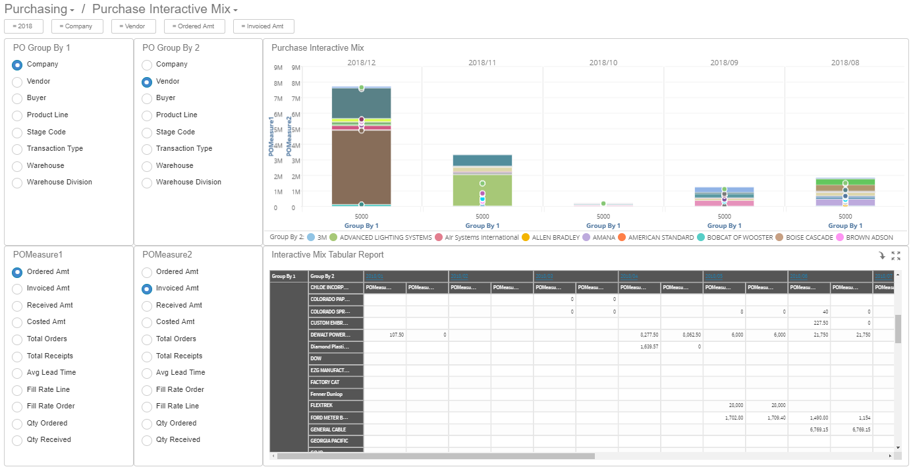Select Buyer in PO Group By 2
The width and height of the screenshot is (913, 469).
point(146,98)
